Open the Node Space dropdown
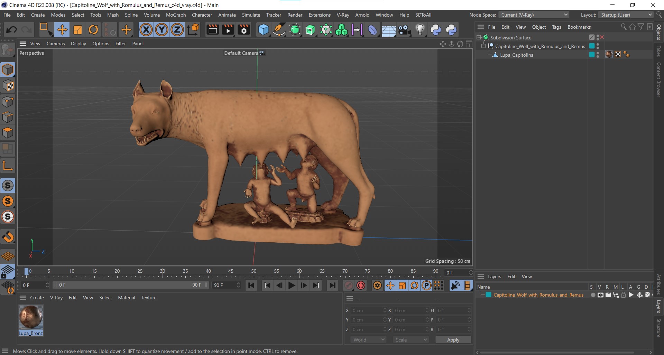Viewport: 664px width, 355px height. point(534,15)
